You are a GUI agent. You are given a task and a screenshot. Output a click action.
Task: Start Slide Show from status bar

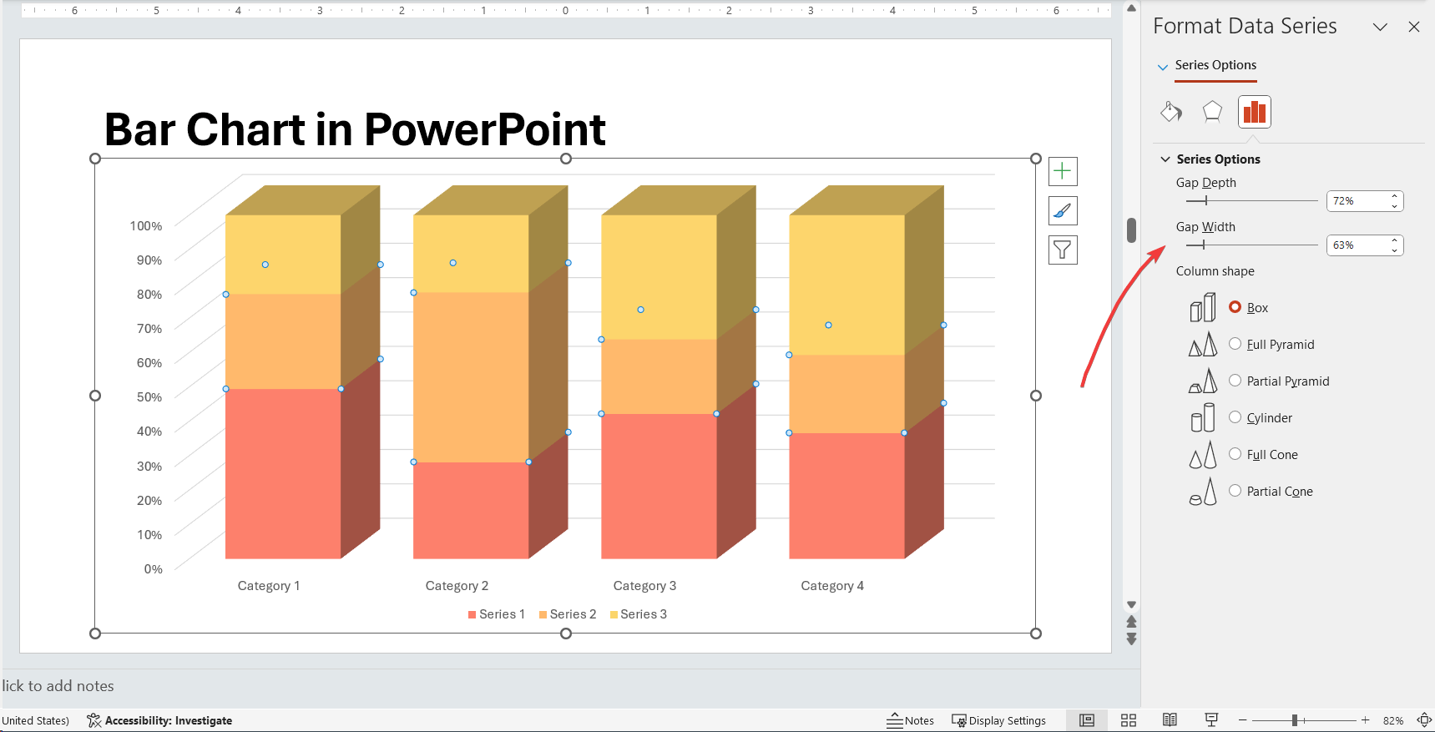click(1211, 720)
